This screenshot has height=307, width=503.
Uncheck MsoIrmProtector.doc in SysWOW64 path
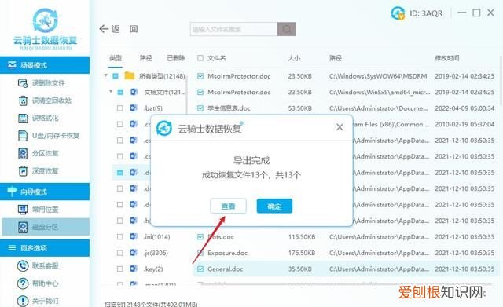click(x=200, y=76)
